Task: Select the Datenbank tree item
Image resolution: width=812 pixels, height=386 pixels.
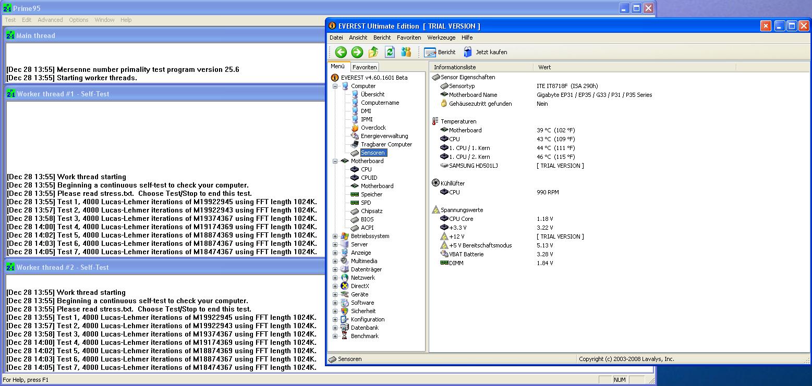Action: click(x=365, y=328)
